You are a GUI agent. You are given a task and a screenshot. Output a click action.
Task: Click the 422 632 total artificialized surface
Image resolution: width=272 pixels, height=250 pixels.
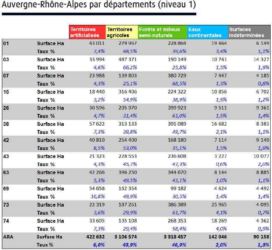pyautogui.click(x=93, y=237)
